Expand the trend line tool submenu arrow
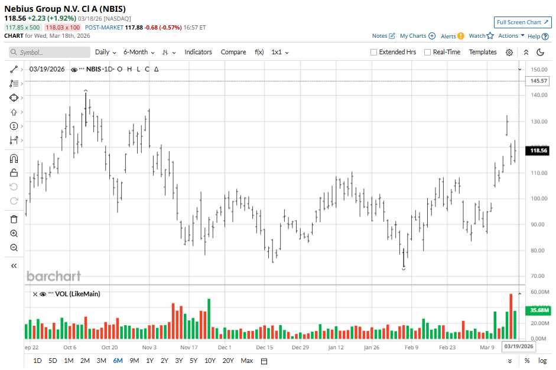Screen dimensions: 556x370 (22, 70)
